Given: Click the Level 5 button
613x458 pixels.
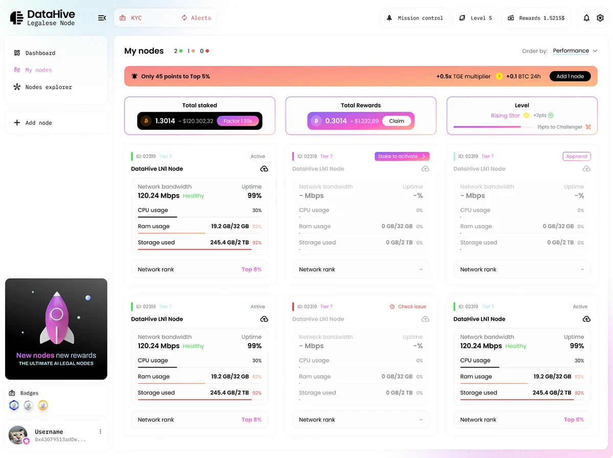Looking at the screenshot, I should (476, 18).
